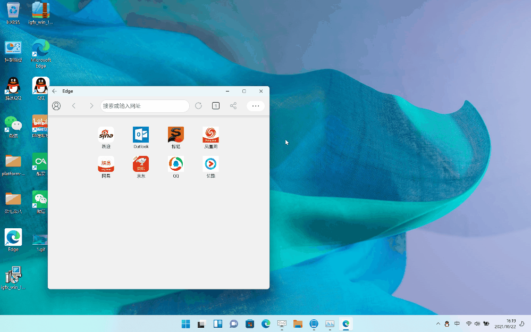Click the search or enter URL field
This screenshot has height=332, width=531.
point(145,106)
